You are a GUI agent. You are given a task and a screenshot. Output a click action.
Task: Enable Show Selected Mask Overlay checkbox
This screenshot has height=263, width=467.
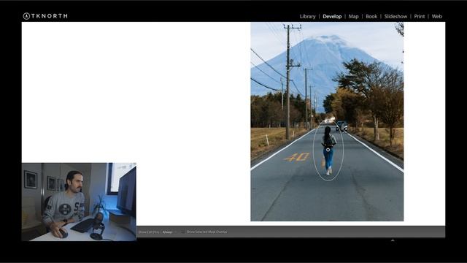pyautogui.click(x=183, y=232)
